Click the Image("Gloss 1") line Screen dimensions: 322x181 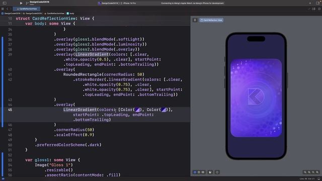coord(54,165)
